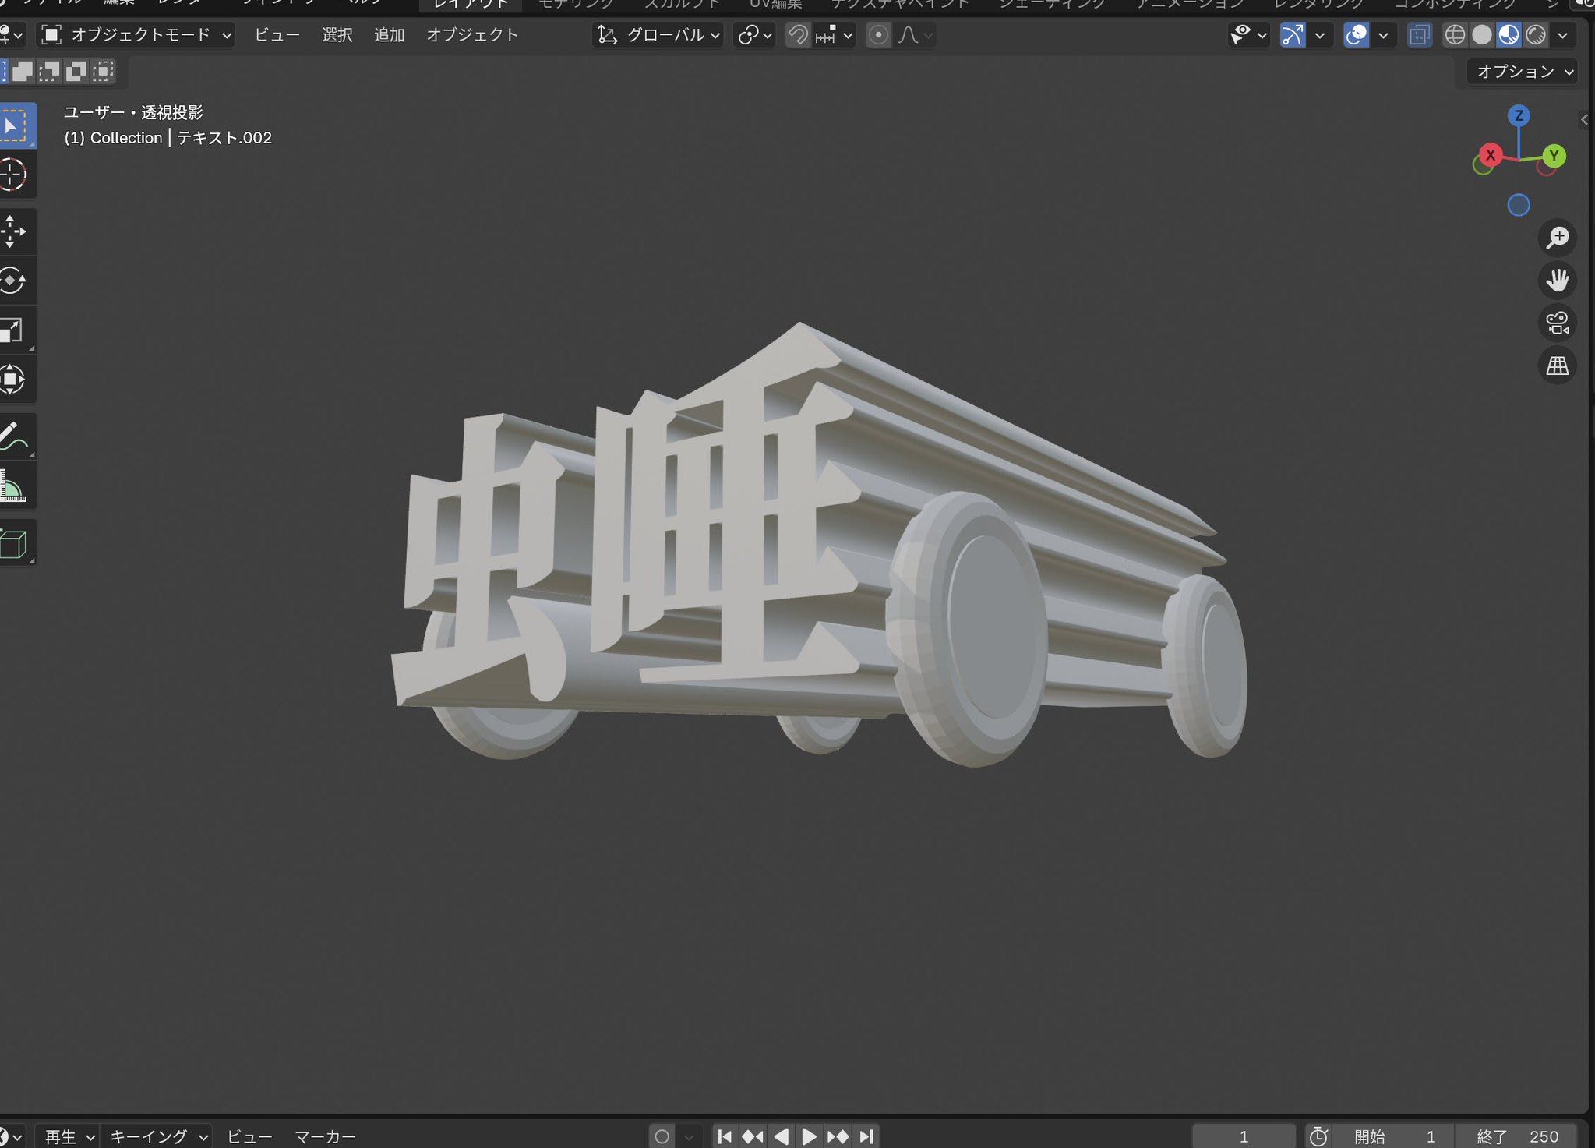
Task: Open the オブジェクトモード mode dropdown
Action: coord(138,35)
